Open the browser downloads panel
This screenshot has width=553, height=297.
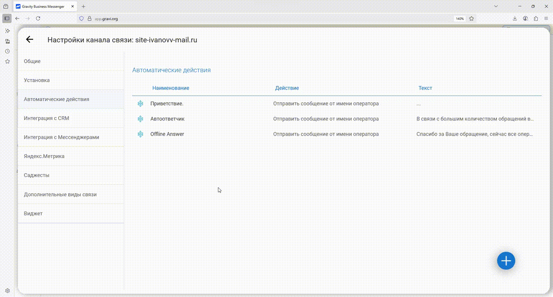[x=515, y=19]
